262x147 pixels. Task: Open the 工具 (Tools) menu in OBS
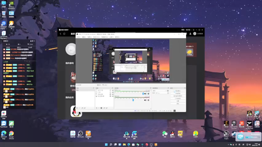pyautogui.click(x=111, y=37)
